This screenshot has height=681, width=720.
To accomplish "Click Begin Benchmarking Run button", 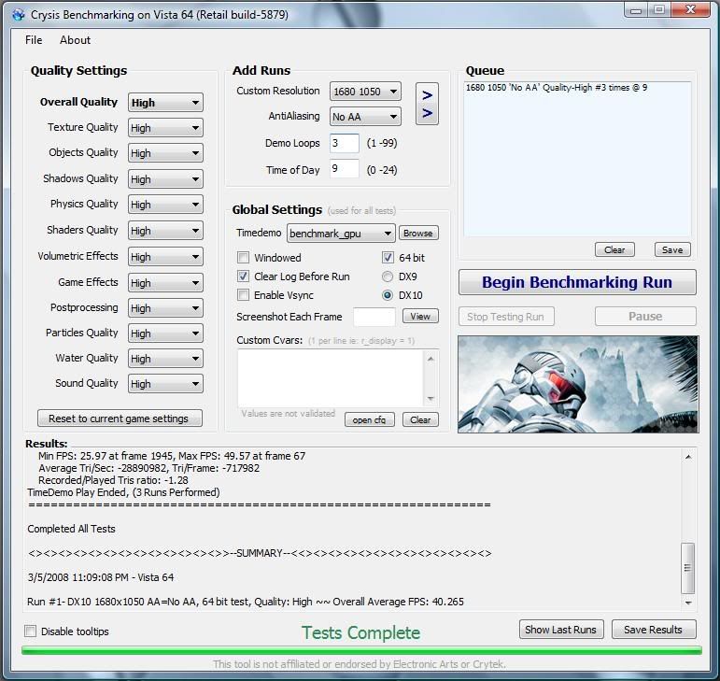I will 577,282.
